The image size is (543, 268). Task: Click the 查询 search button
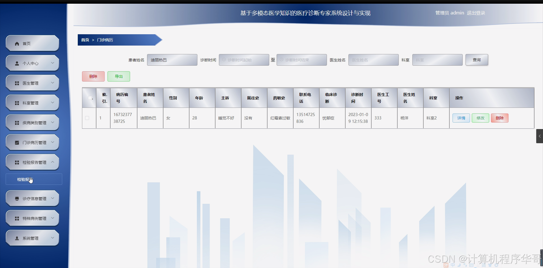pyautogui.click(x=477, y=60)
